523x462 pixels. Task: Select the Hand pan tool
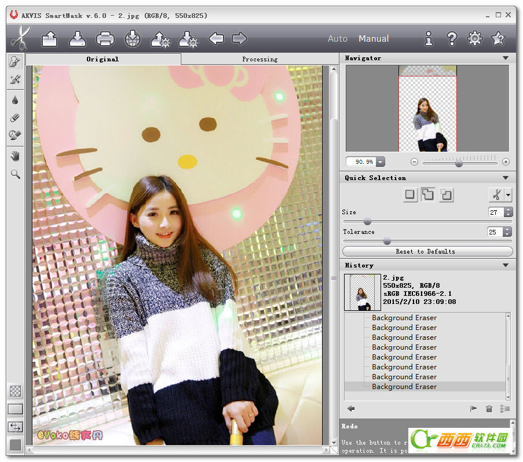pyautogui.click(x=15, y=156)
